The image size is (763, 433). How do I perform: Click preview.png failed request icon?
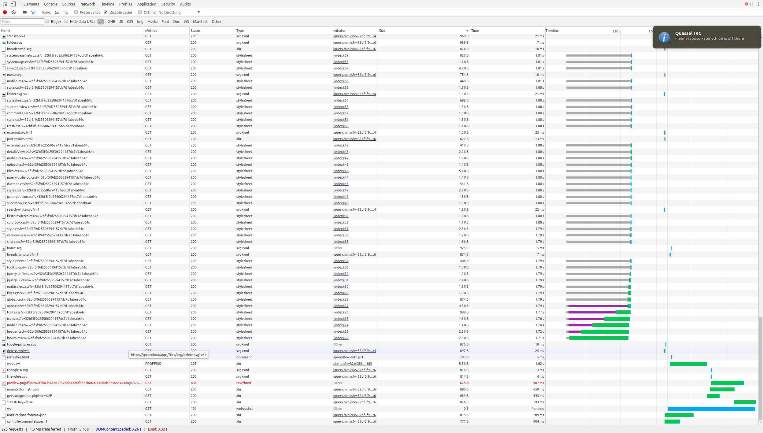4,383
